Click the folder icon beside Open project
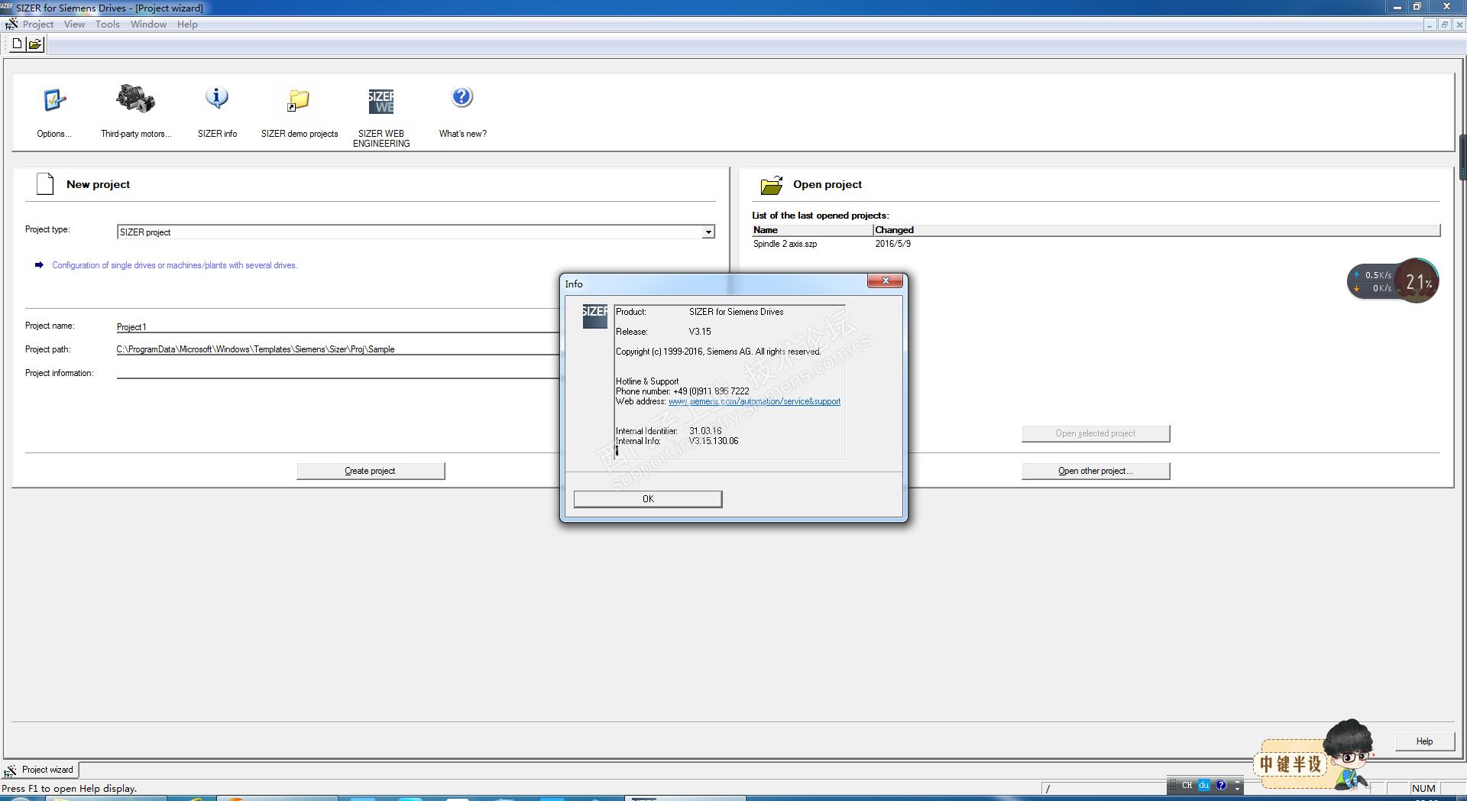The height and width of the screenshot is (801, 1467). point(772,185)
